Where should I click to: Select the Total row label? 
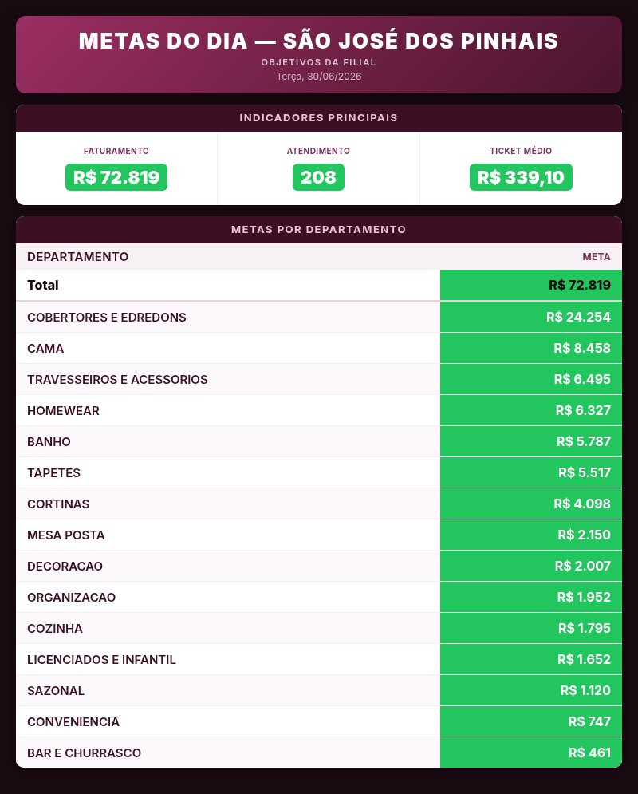pos(43,285)
